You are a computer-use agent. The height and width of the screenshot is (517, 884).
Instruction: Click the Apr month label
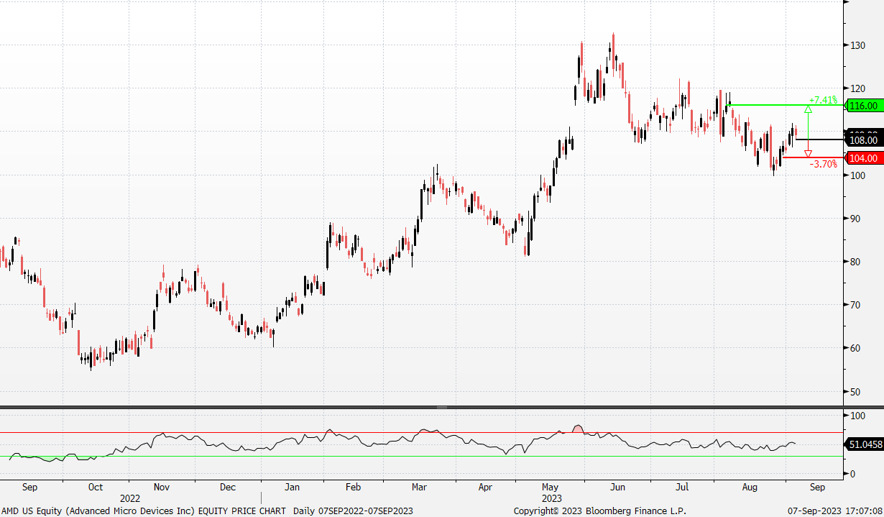pyautogui.click(x=485, y=487)
